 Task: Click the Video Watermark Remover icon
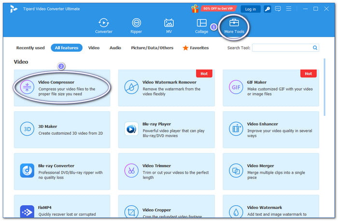(x=131, y=87)
